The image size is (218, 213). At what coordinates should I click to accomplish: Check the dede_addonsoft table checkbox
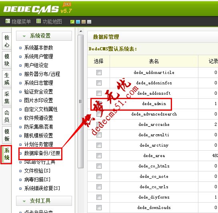99,93
